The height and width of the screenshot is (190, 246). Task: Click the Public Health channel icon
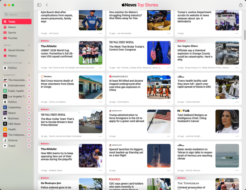(5, 91)
